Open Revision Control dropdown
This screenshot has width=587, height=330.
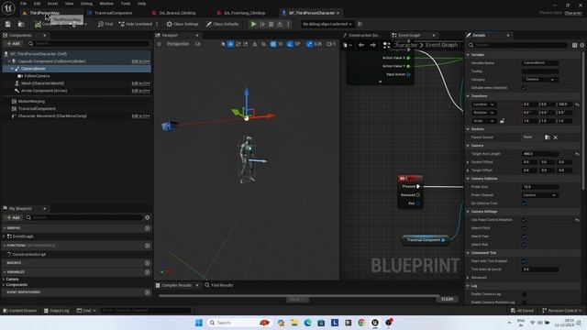tap(562, 311)
